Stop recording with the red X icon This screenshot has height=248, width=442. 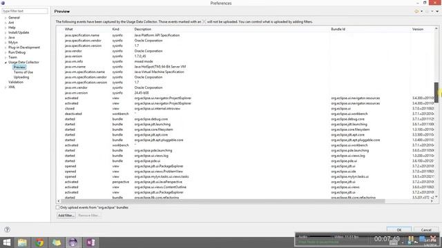(x=433, y=239)
